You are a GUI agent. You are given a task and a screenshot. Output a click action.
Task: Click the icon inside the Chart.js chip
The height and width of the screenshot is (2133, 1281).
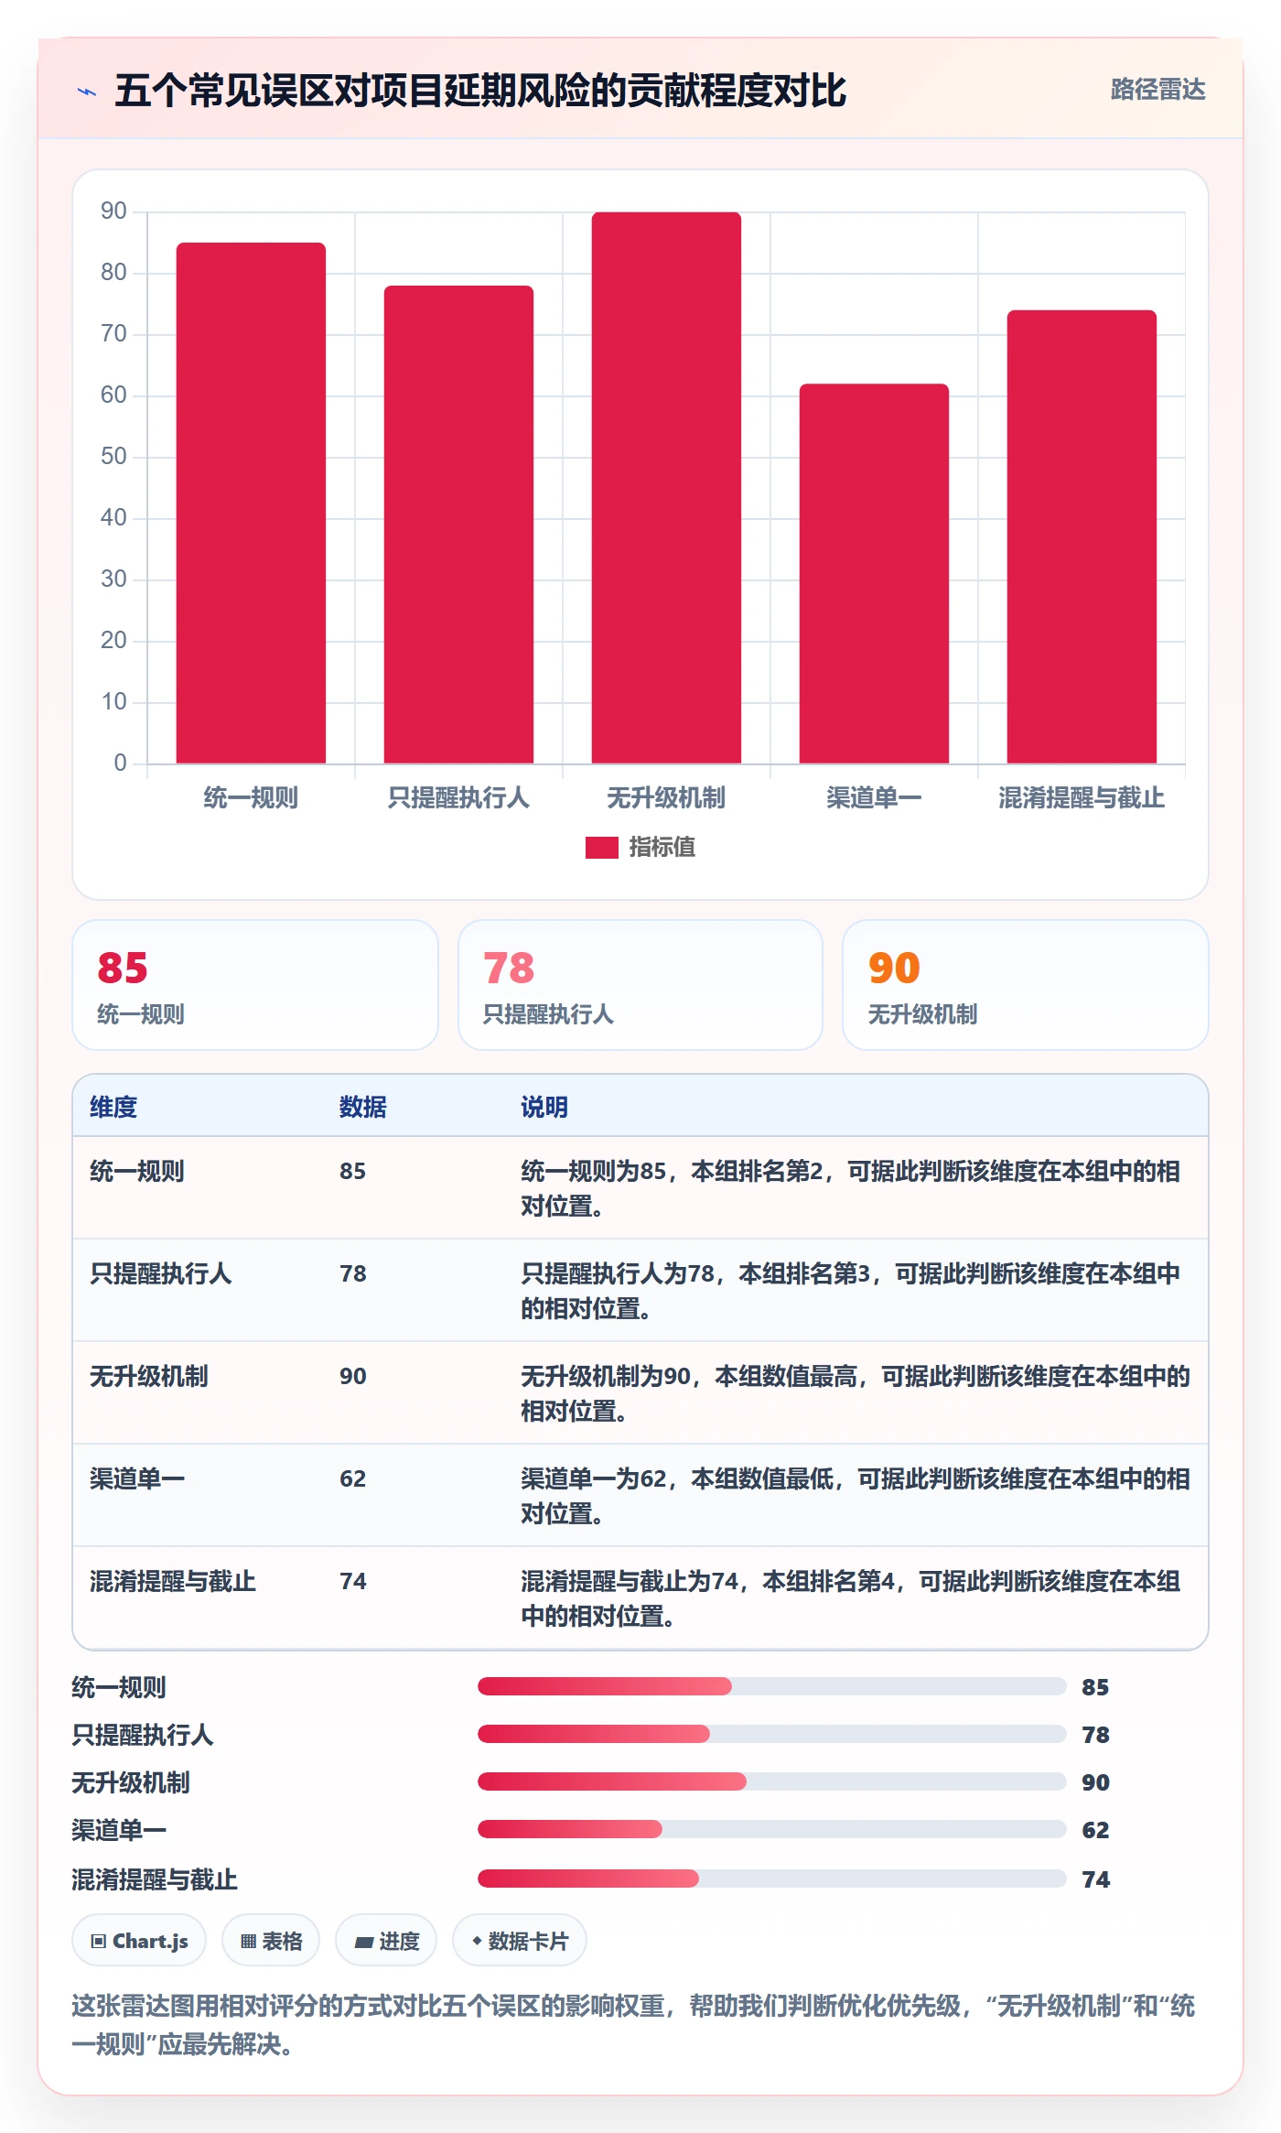[x=99, y=1941]
